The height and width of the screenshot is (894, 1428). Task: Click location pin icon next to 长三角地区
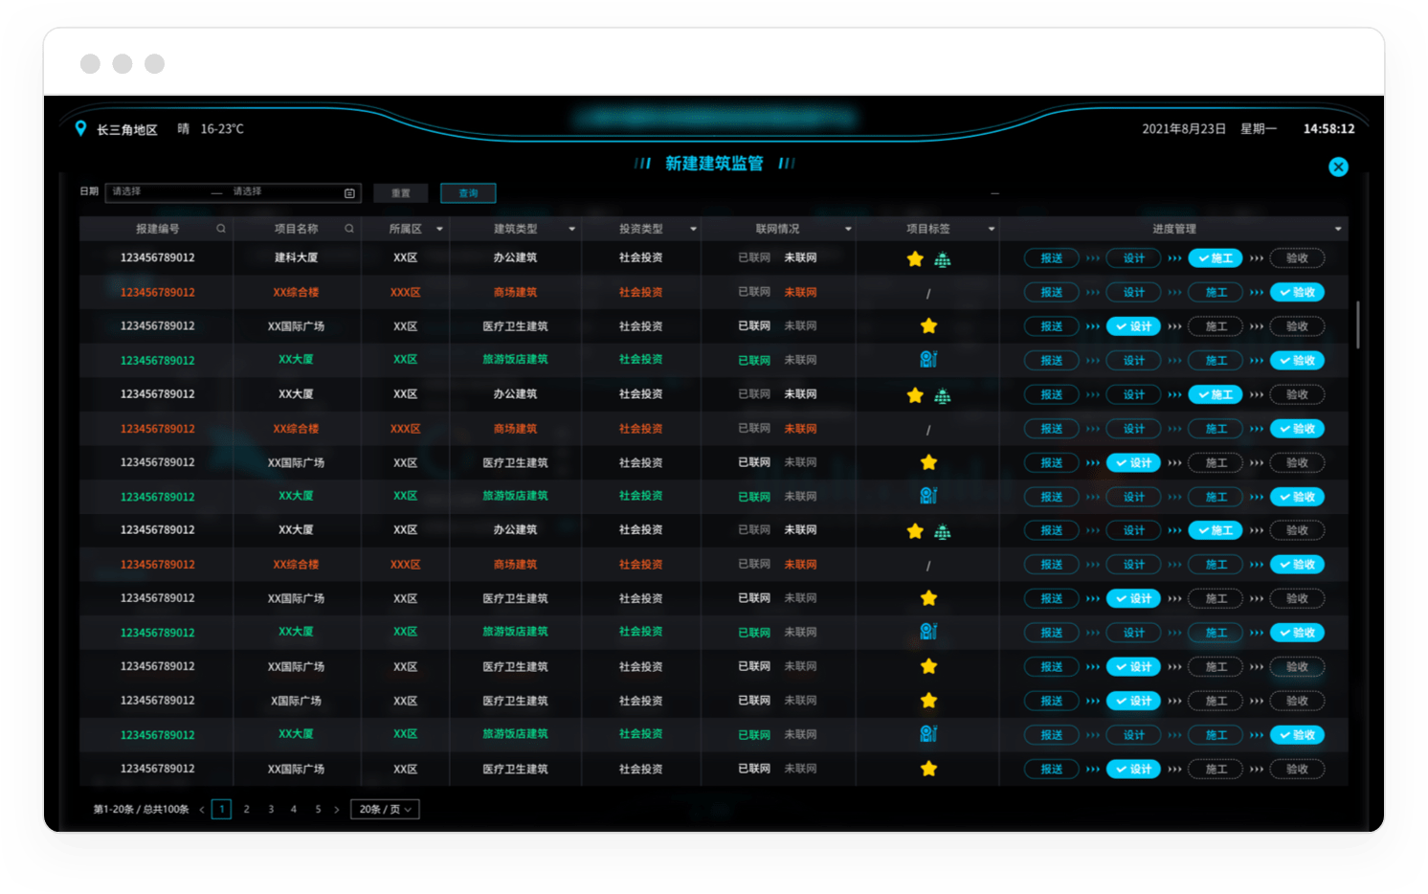79,127
